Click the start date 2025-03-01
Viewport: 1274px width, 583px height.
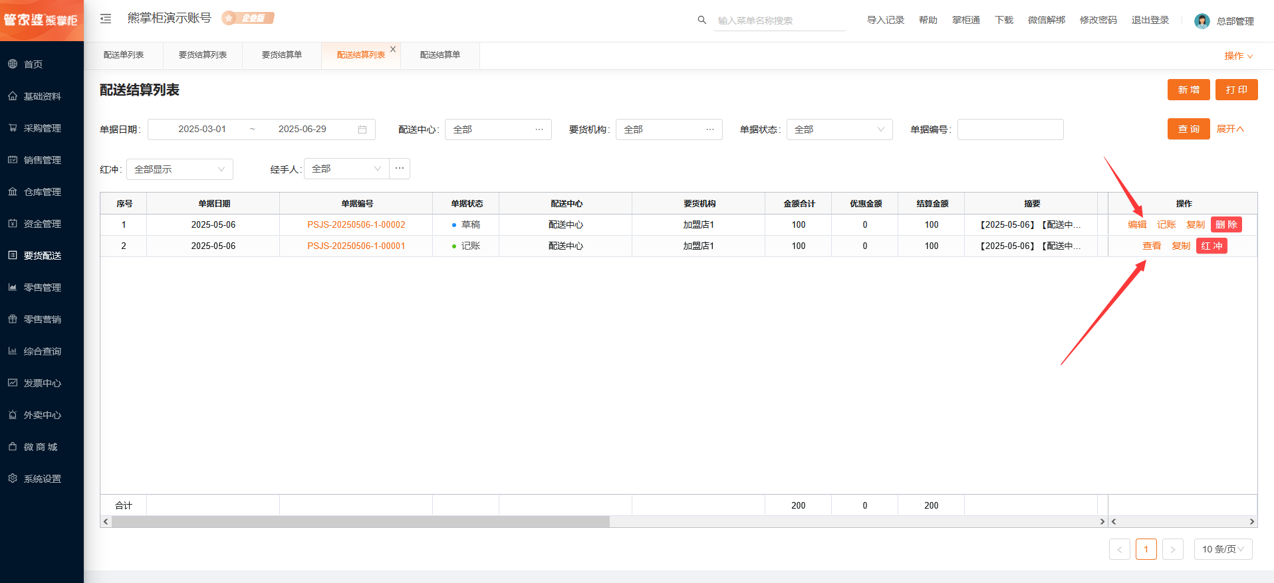click(202, 129)
